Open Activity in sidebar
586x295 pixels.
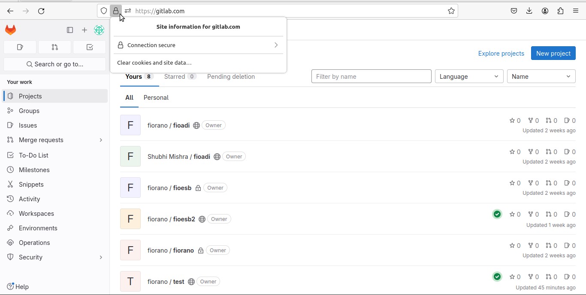coord(55,199)
